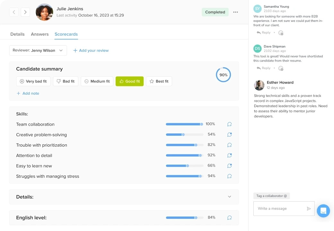This screenshot has width=334, height=231.
Task: Switch to the Details tab
Action: [17, 34]
